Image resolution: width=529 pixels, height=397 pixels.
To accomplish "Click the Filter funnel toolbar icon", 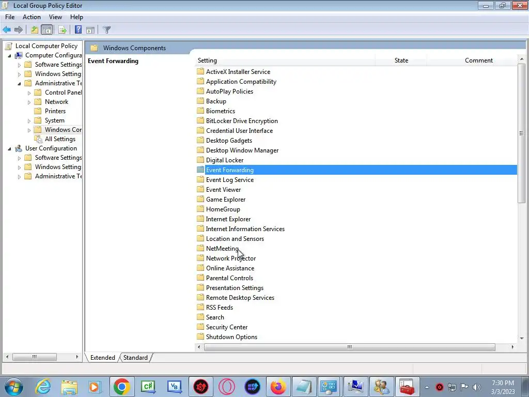I will [106, 29].
